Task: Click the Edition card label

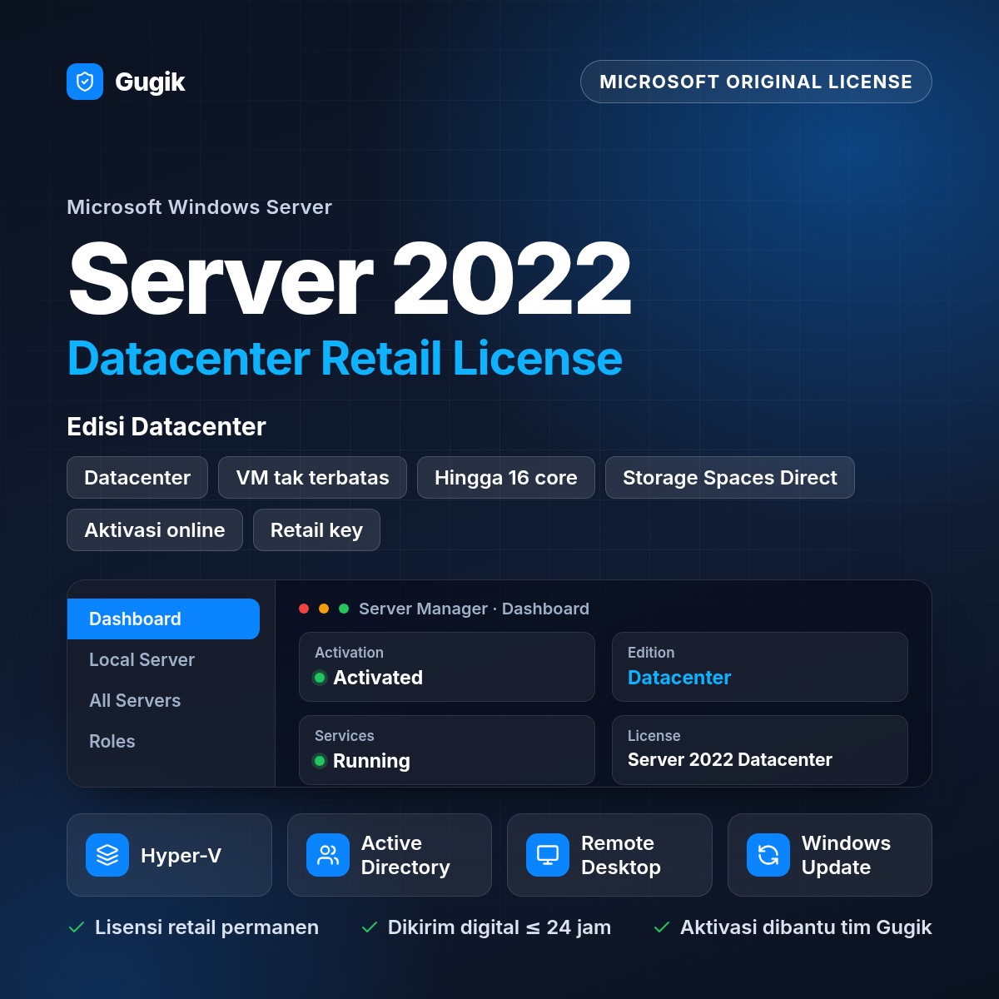Action: (x=651, y=653)
